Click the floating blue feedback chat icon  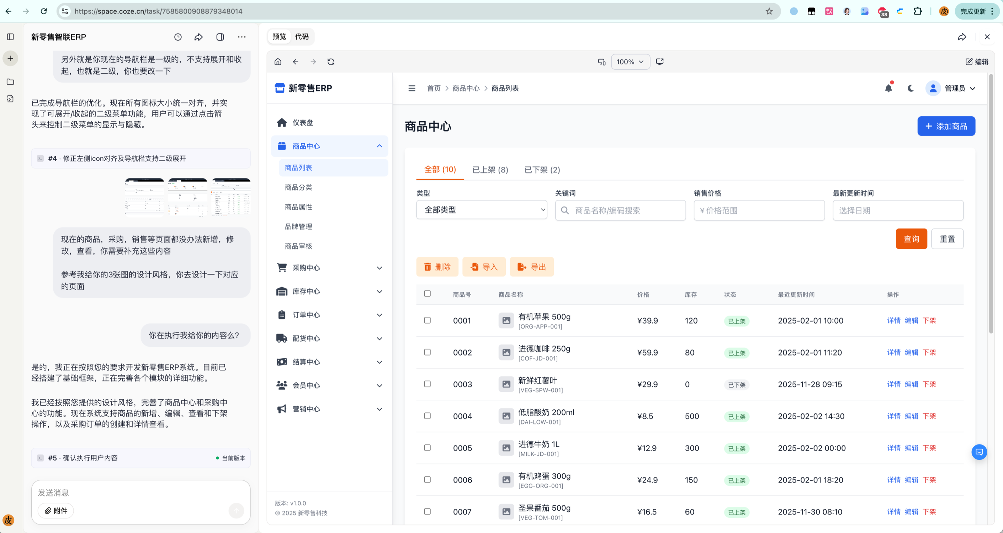click(x=979, y=452)
